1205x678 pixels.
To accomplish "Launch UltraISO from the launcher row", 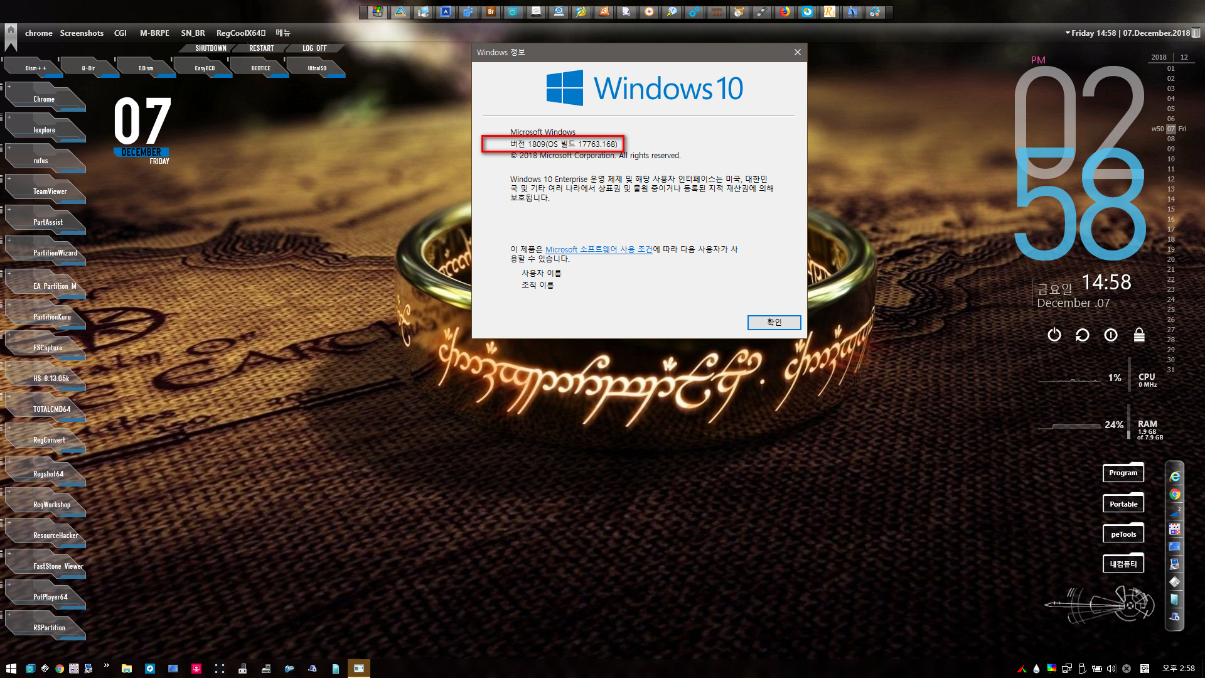I will pyautogui.click(x=317, y=68).
